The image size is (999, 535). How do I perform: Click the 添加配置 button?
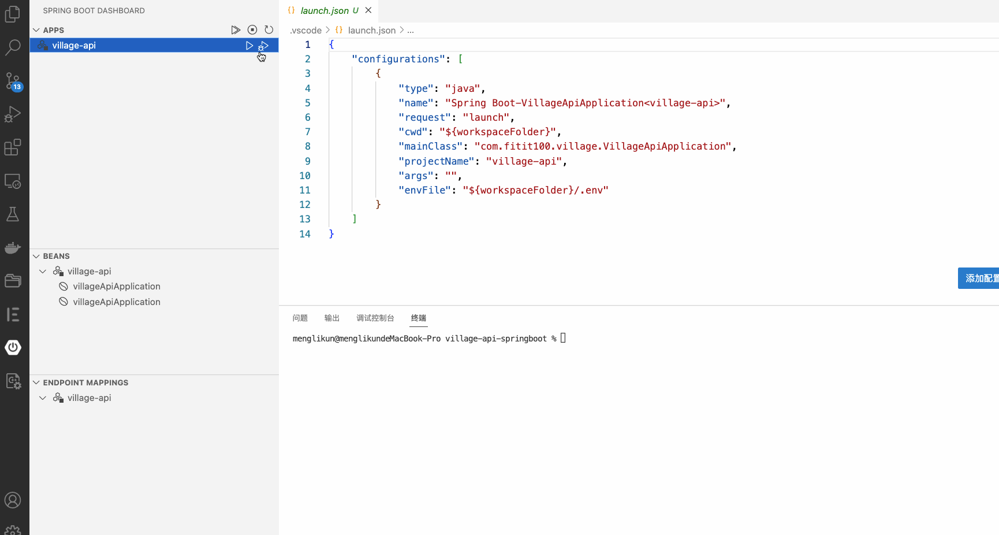click(979, 278)
